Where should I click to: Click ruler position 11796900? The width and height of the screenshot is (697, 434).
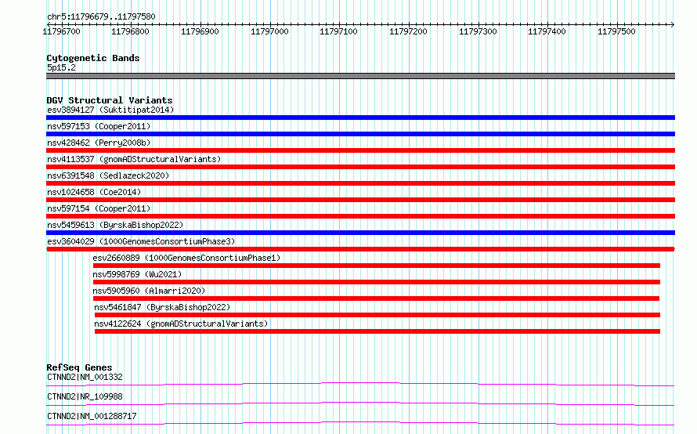pyautogui.click(x=200, y=31)
